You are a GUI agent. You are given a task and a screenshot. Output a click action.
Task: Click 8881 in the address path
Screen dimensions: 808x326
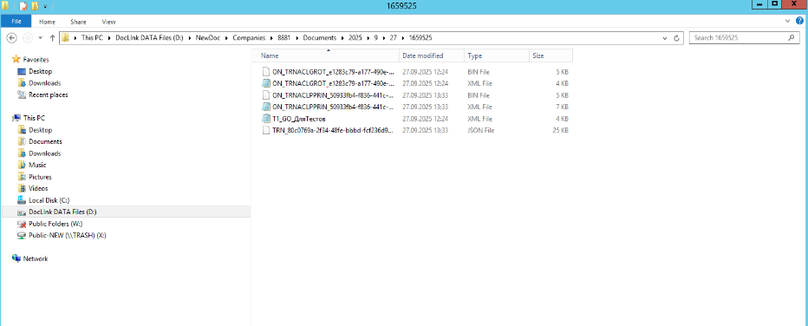(x=284, y=38)
